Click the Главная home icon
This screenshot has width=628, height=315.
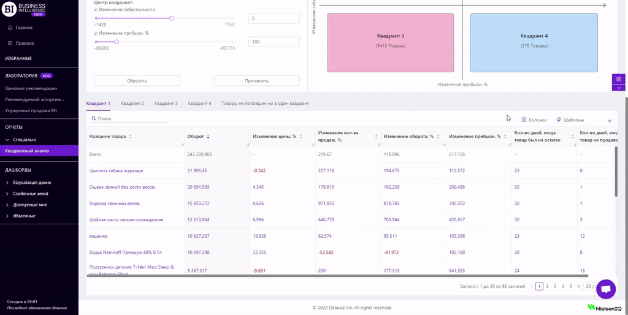[10, 28]
